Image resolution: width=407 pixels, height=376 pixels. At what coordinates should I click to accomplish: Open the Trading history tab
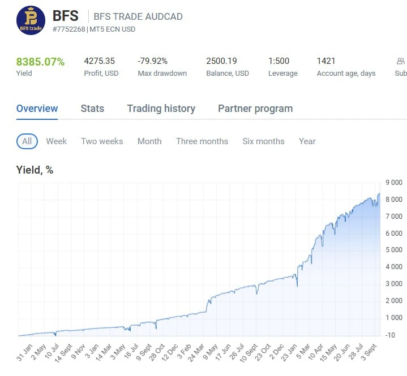pos(161,109)
